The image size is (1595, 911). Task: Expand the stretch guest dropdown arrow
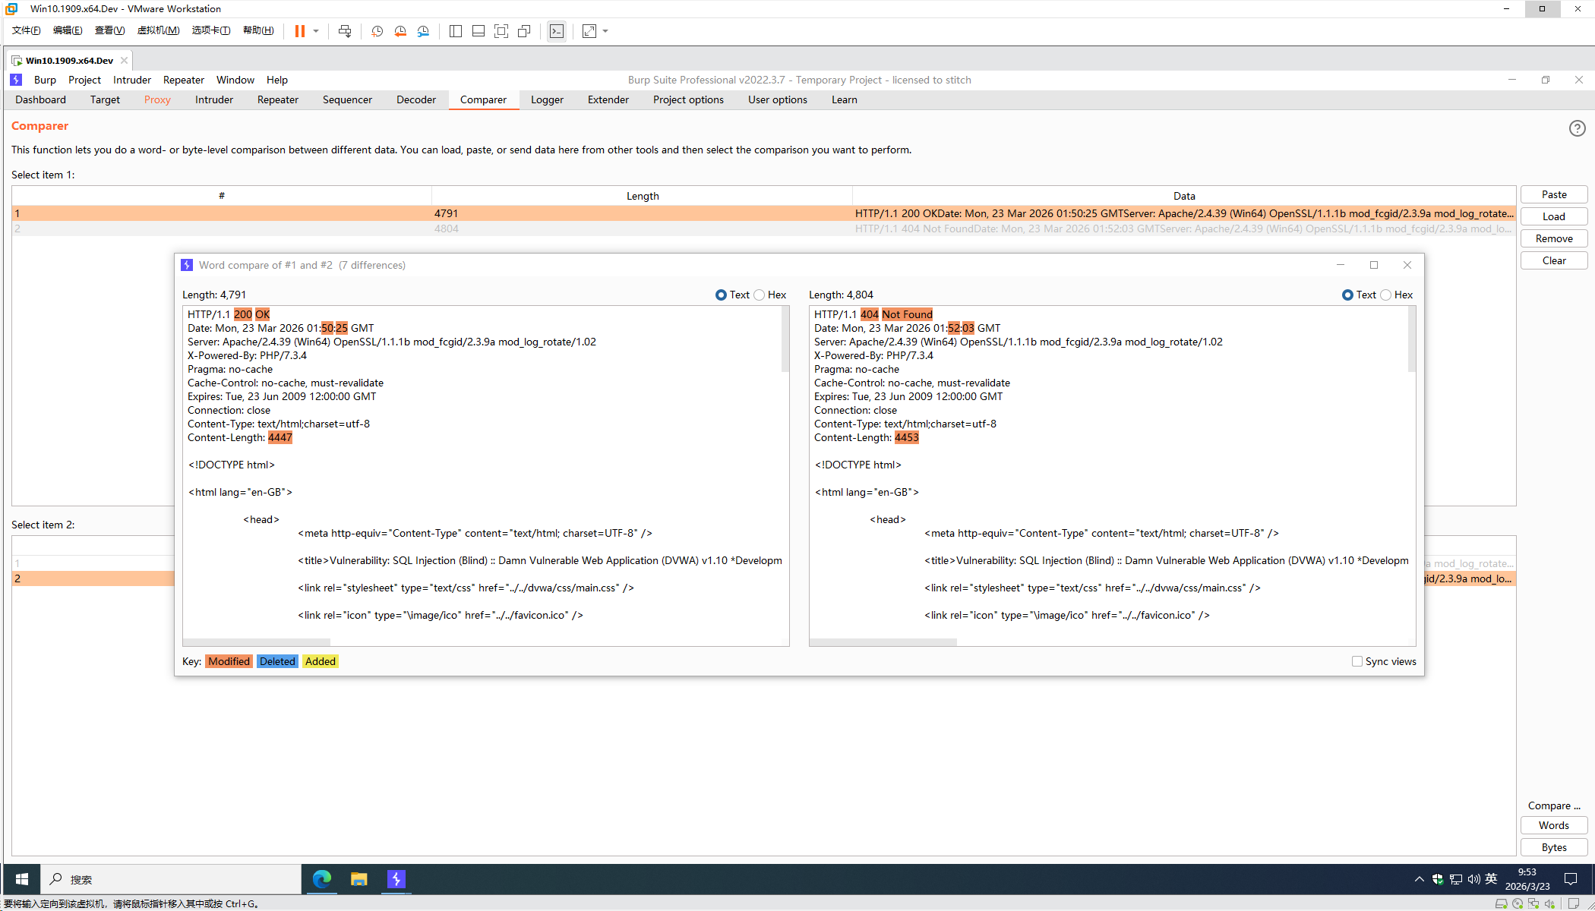[x=605, y=31]
